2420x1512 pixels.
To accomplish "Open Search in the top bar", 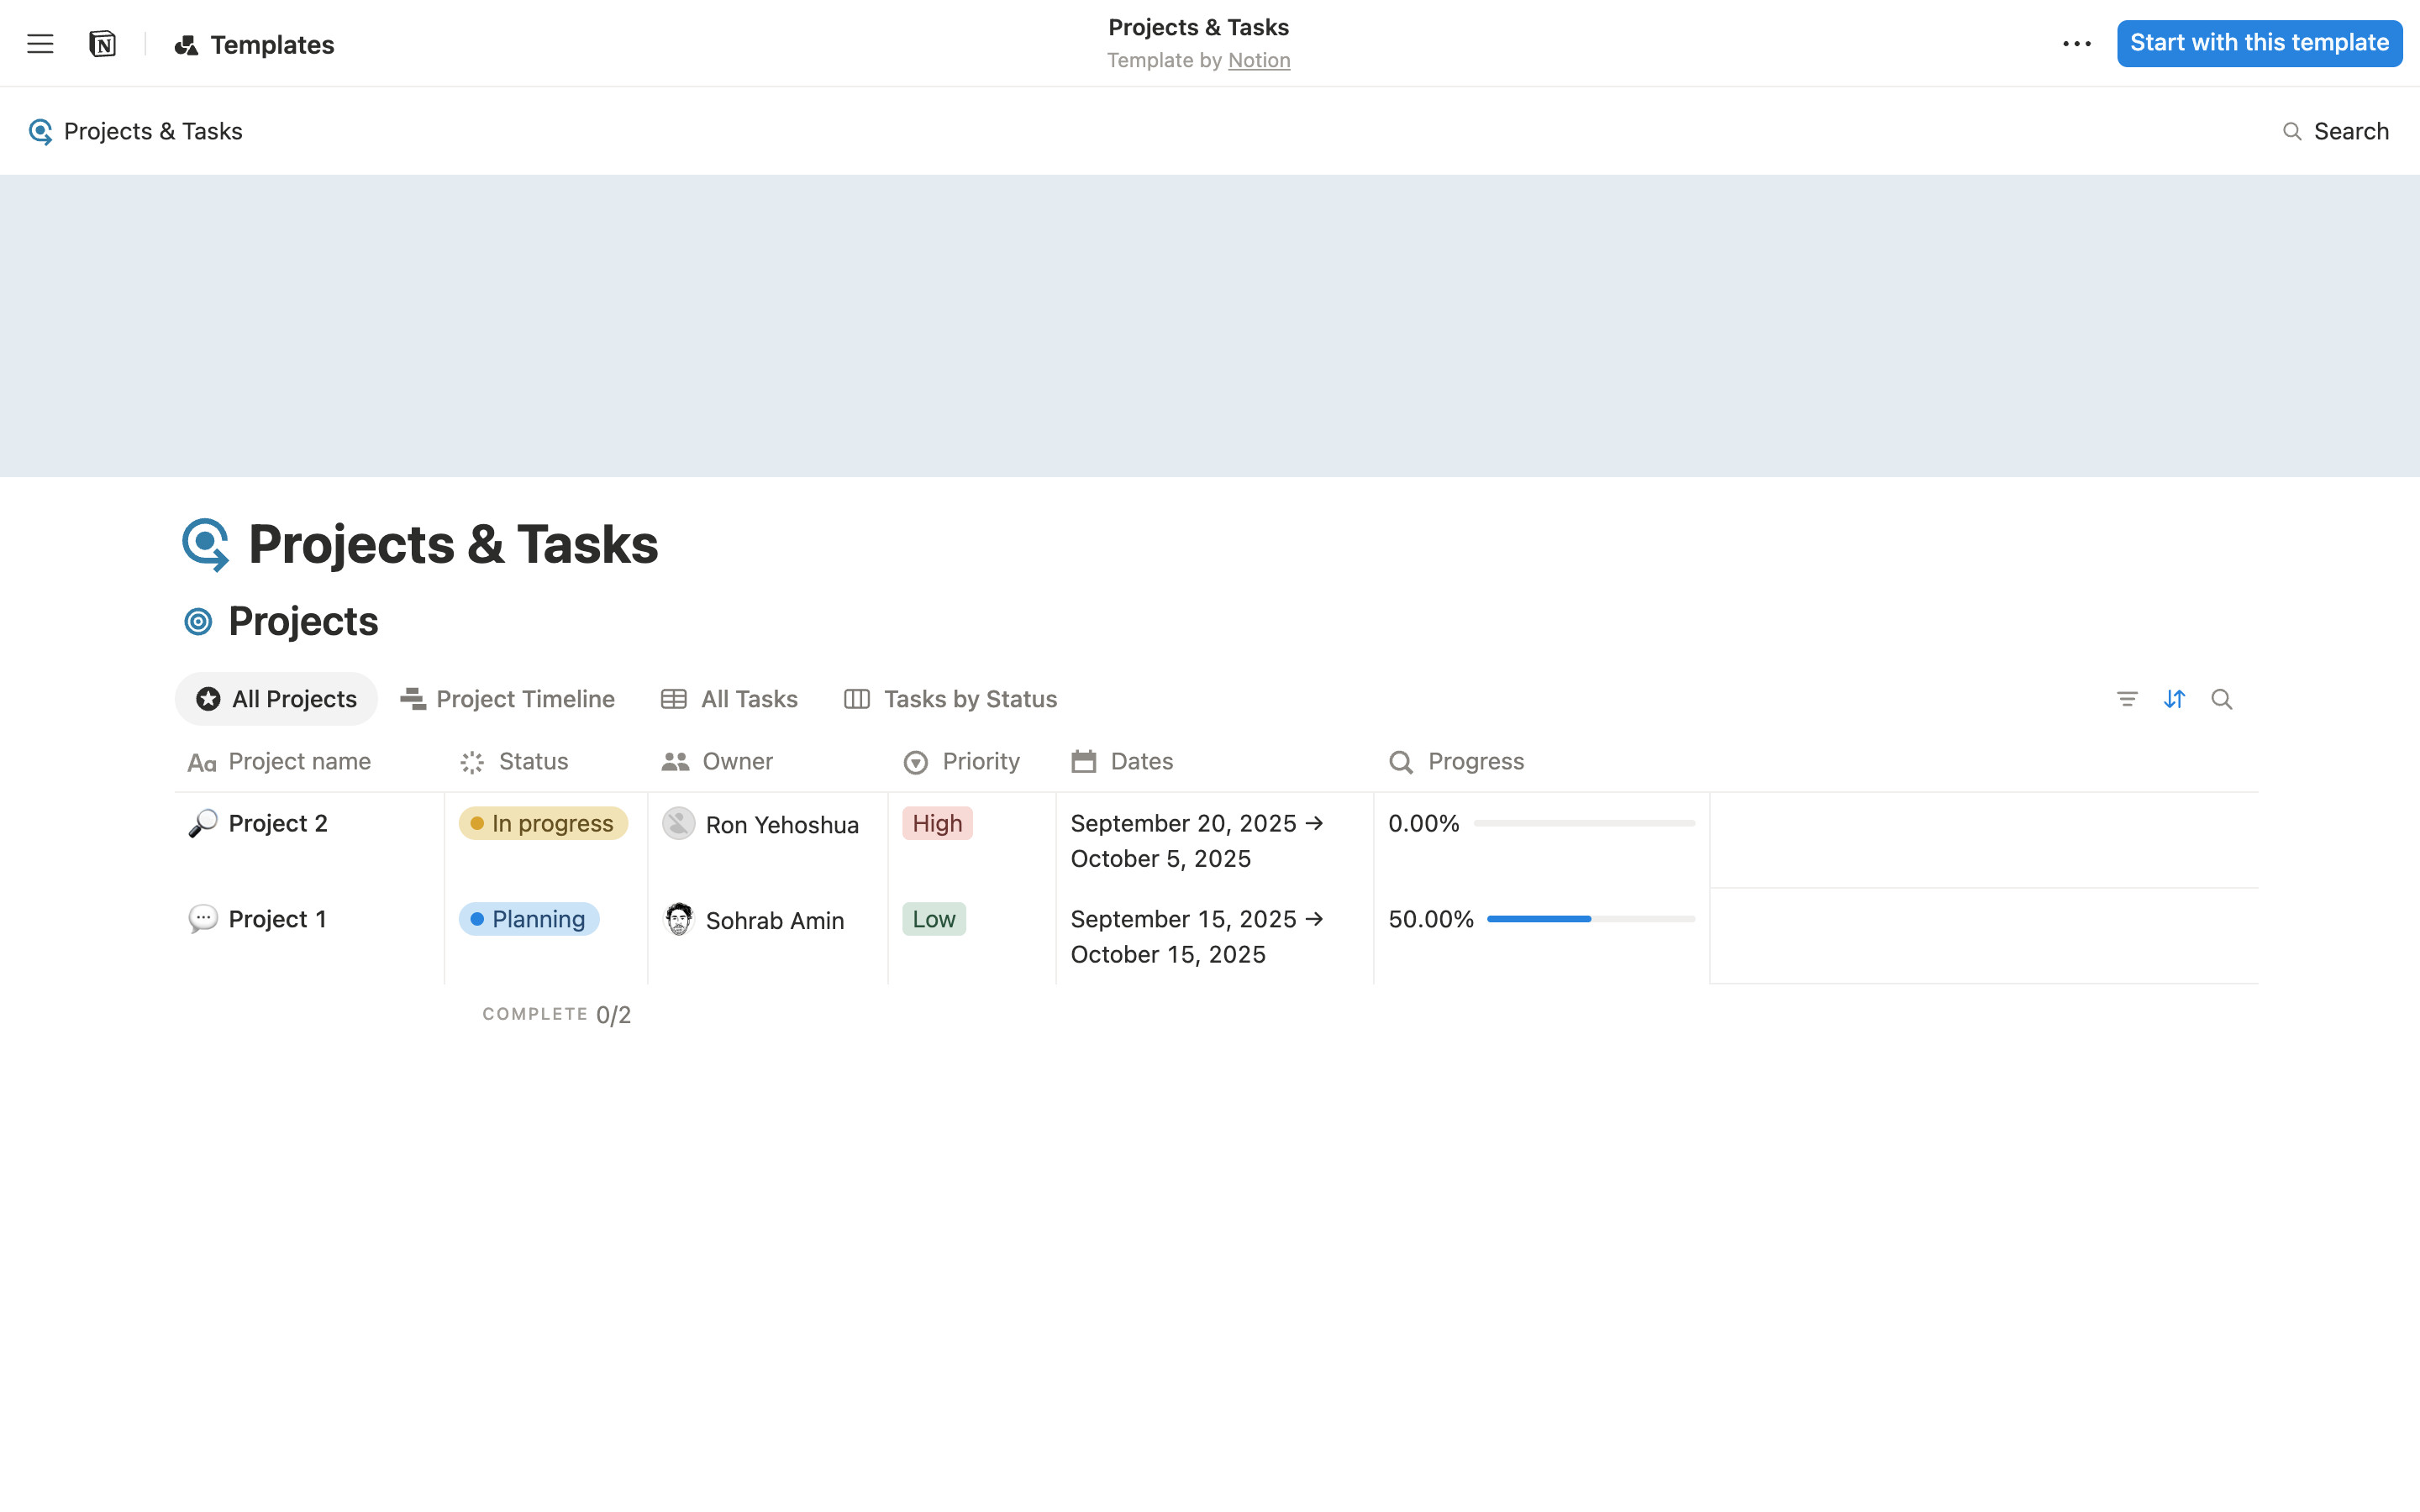I will point(2335,131).
